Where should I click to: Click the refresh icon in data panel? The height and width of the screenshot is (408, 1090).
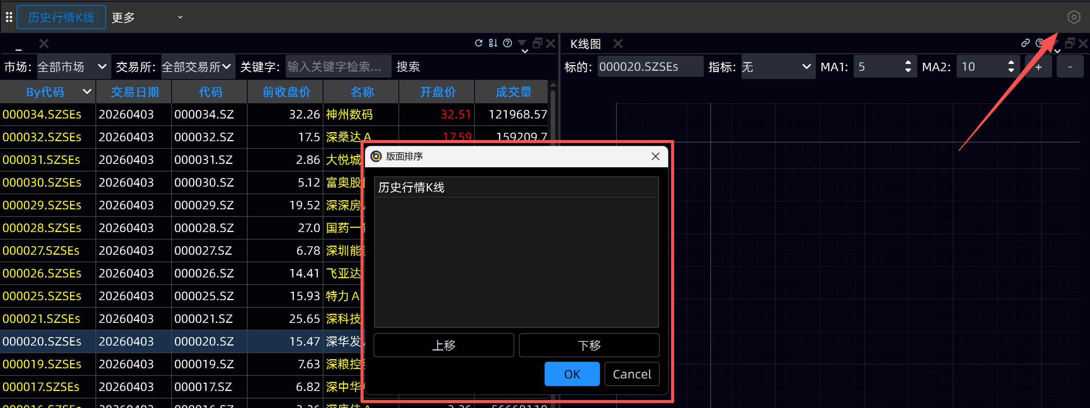click(x=479, y=43)
